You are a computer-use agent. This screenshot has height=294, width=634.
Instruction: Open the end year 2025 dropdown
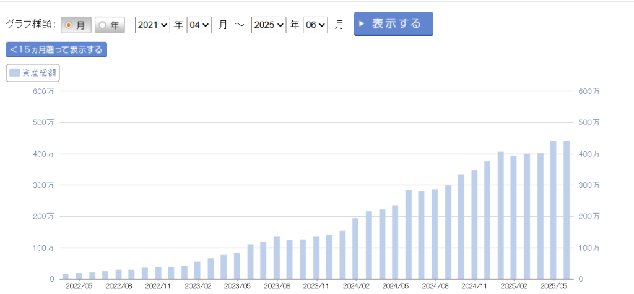[269, 25]
